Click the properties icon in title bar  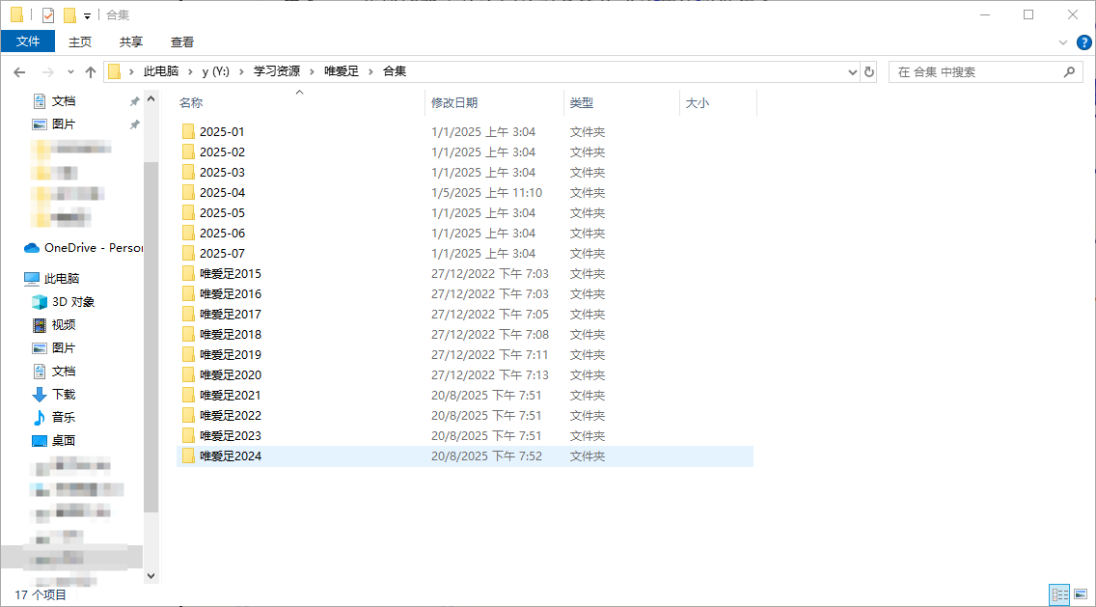48,15
